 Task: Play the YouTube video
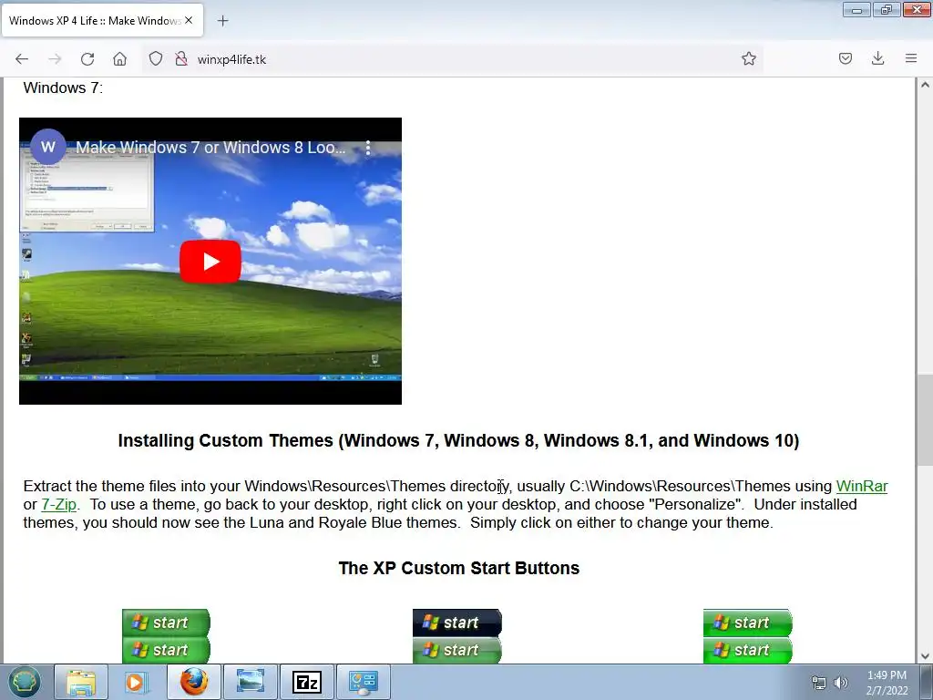210,262
